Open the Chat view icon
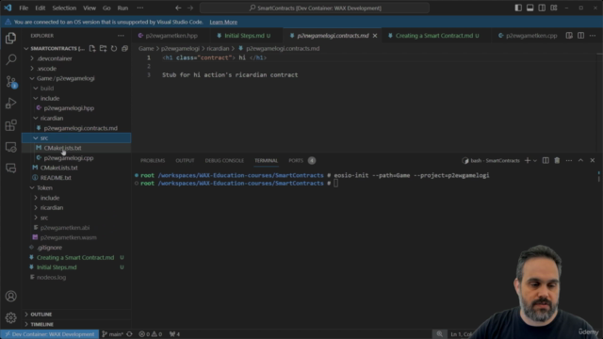Screen dimensions: 603x339 [10, 168]
